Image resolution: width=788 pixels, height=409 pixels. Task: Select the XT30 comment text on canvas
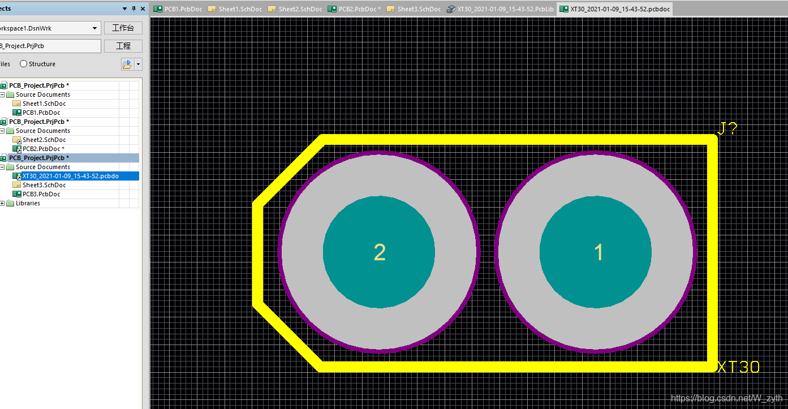(x=739, y=367)
